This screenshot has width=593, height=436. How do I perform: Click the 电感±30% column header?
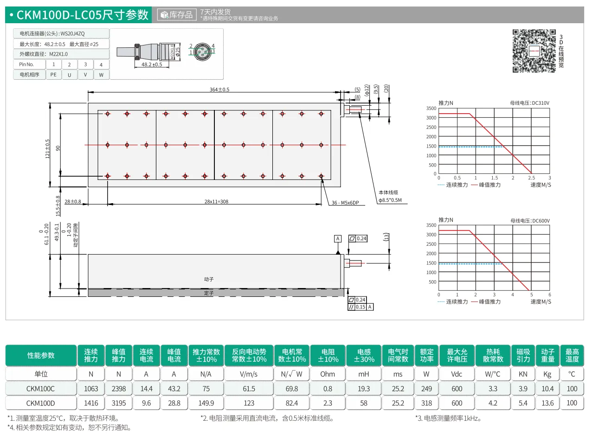364,355
